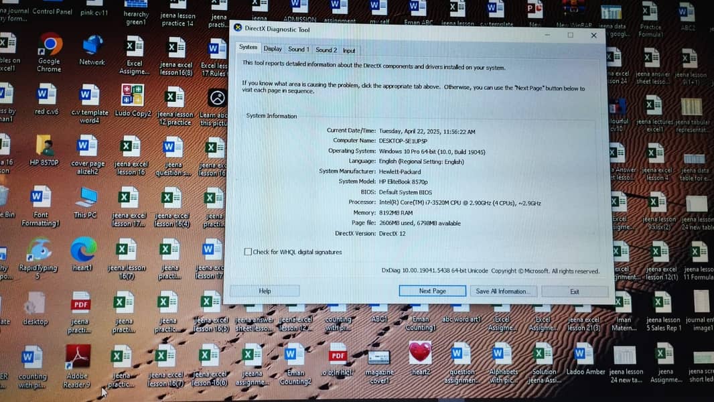
Task: Select the jeena question s Word document
Action: pos(173,156)
